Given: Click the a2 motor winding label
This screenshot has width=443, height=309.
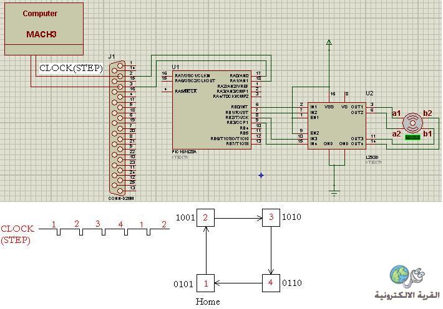Looking at the screenshot, I should 396,134.
